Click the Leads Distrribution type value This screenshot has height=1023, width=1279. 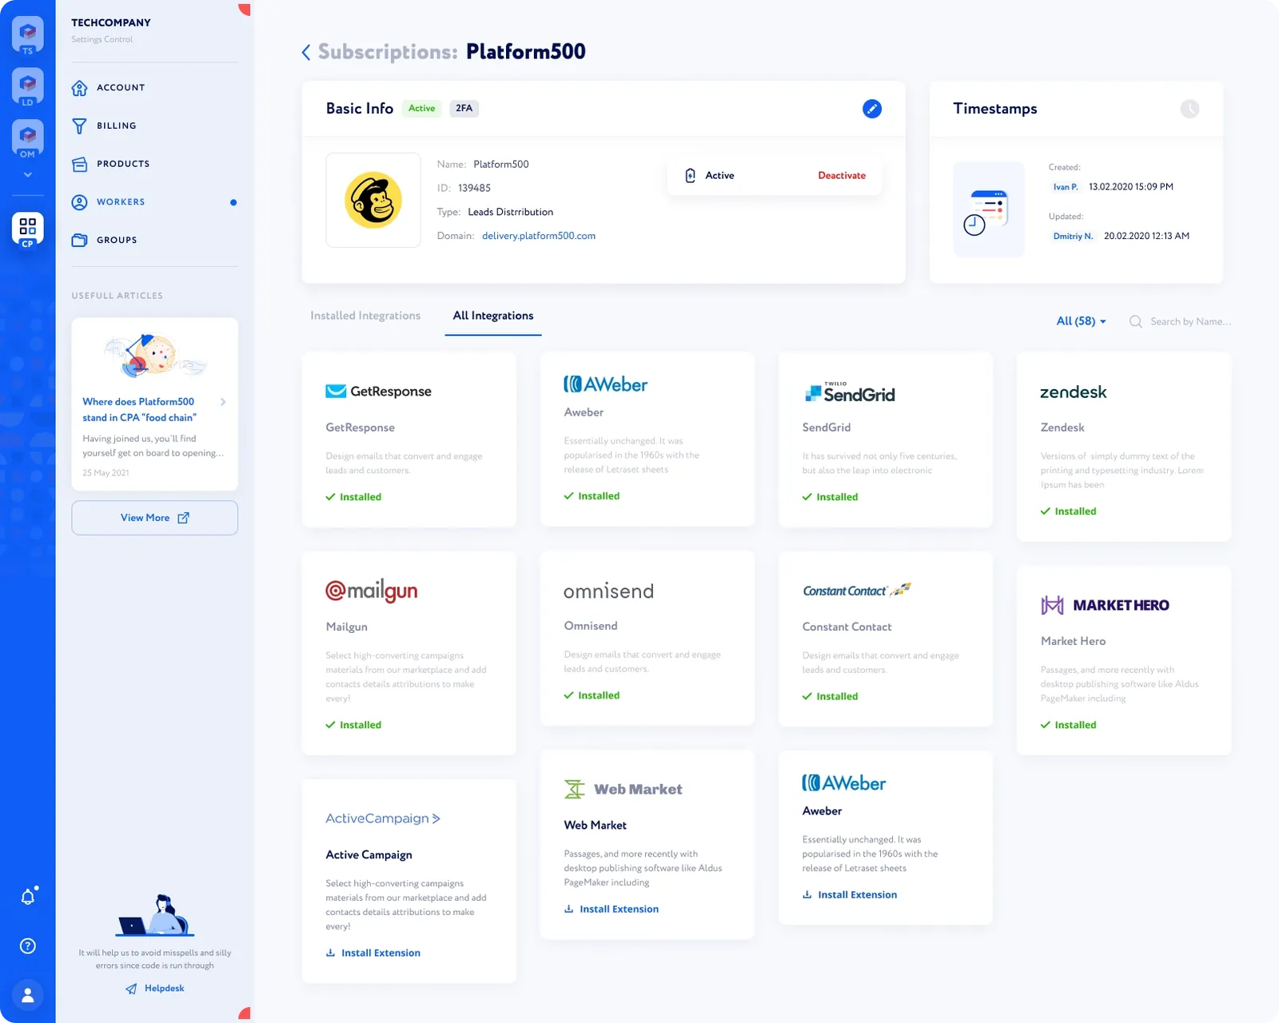click(511, 213)
